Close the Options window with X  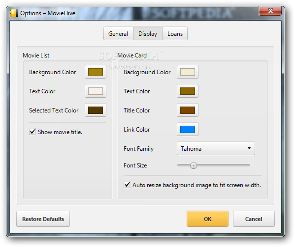(270, 11)
